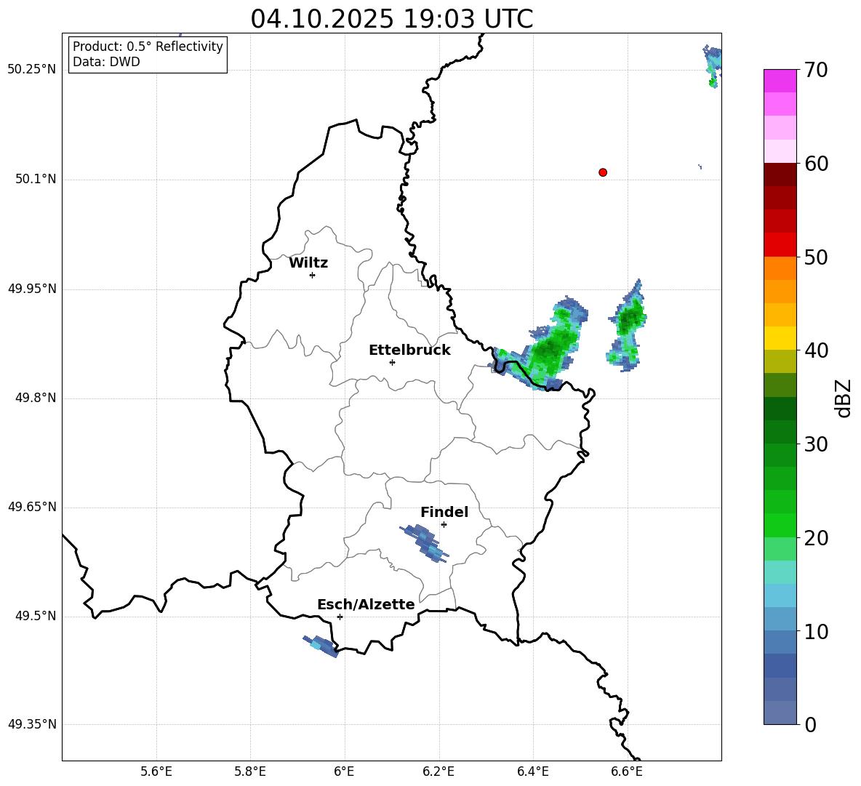Click the 10 colorbar tick label
Screen dimensions: 861x786
(816, 631)
